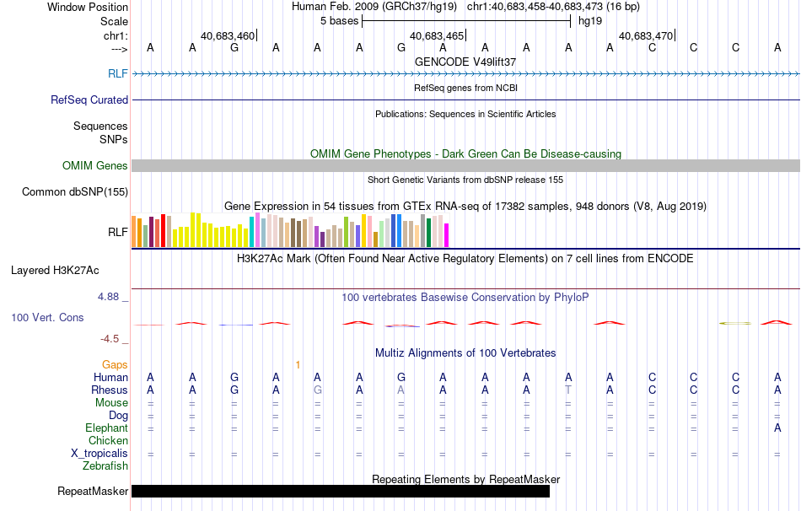The image size is (801, 511).
Task: Click the X_tropicalis species label
Action: (99, 454)
